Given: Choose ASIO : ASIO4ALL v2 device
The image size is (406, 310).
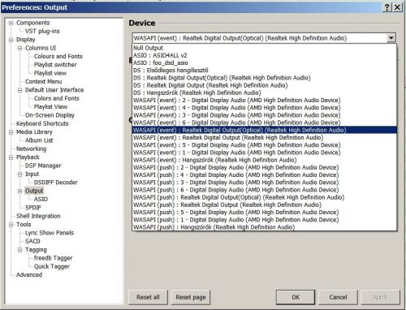Looking at the screenshot, I should point(265,55).
